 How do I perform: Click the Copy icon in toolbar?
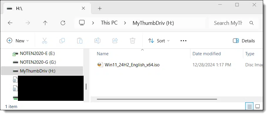tap(62, 41)
